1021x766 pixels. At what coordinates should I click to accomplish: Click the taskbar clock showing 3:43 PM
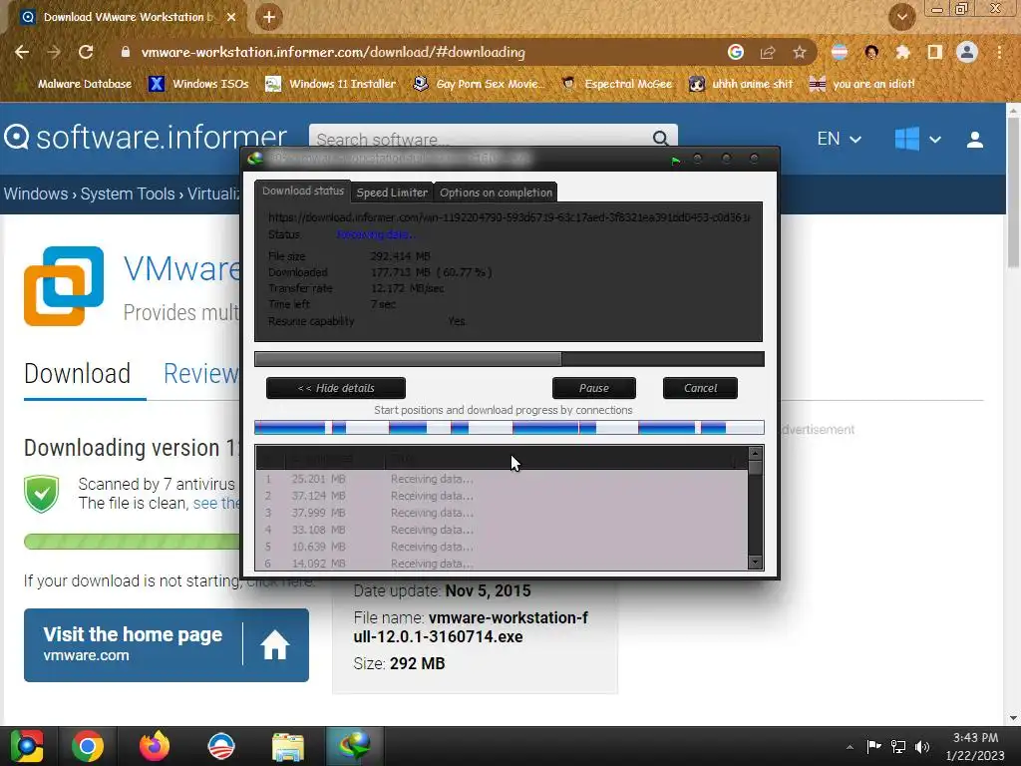975,746
